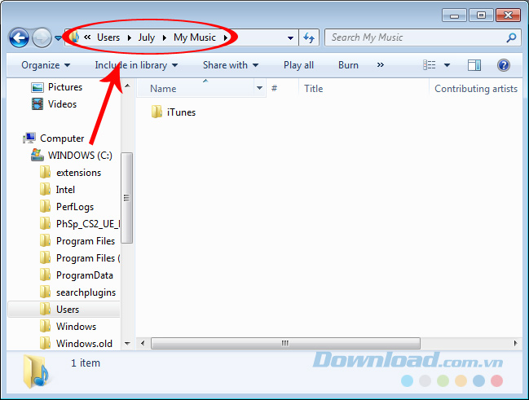Click the iTunes folder icon
The height and width of the screenshot is (400, 529).
click(x=156, y=112)
